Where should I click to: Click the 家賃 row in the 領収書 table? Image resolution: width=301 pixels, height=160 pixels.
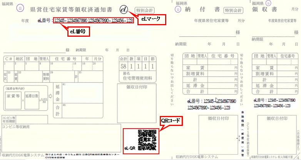click(x=275, y=68)
